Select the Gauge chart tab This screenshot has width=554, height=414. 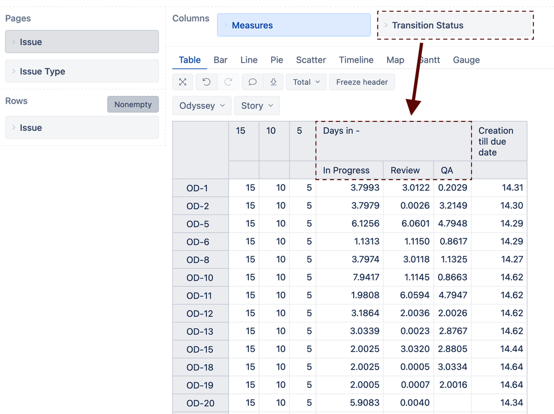(x=466, y=60)
